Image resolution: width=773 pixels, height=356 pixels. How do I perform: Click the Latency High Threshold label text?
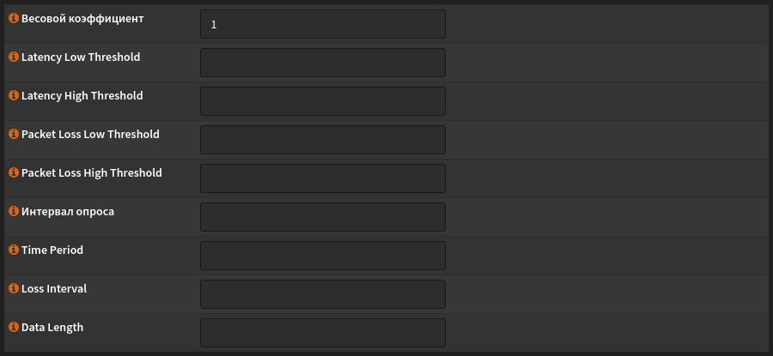click(x=82, y=95)
